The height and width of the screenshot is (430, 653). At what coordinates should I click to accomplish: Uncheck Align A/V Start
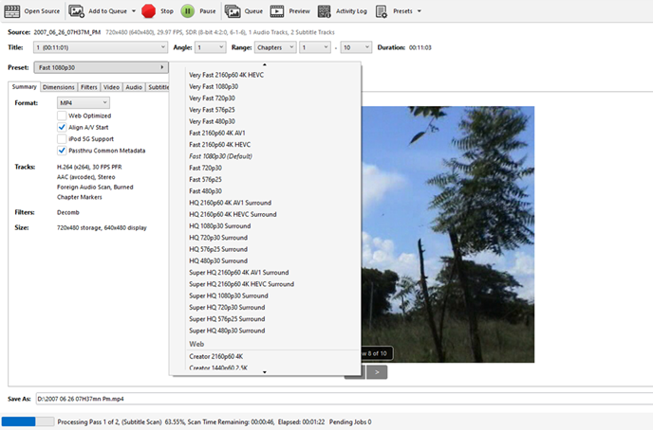pyautogui.click(x=62, y=127)
